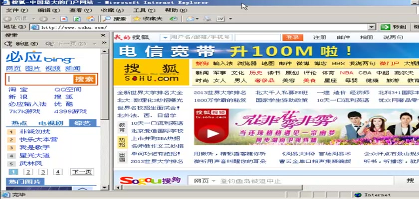Open dropdown arrow beside Back button
Viewport: 419px width, 199px height.
pos(34,19)
